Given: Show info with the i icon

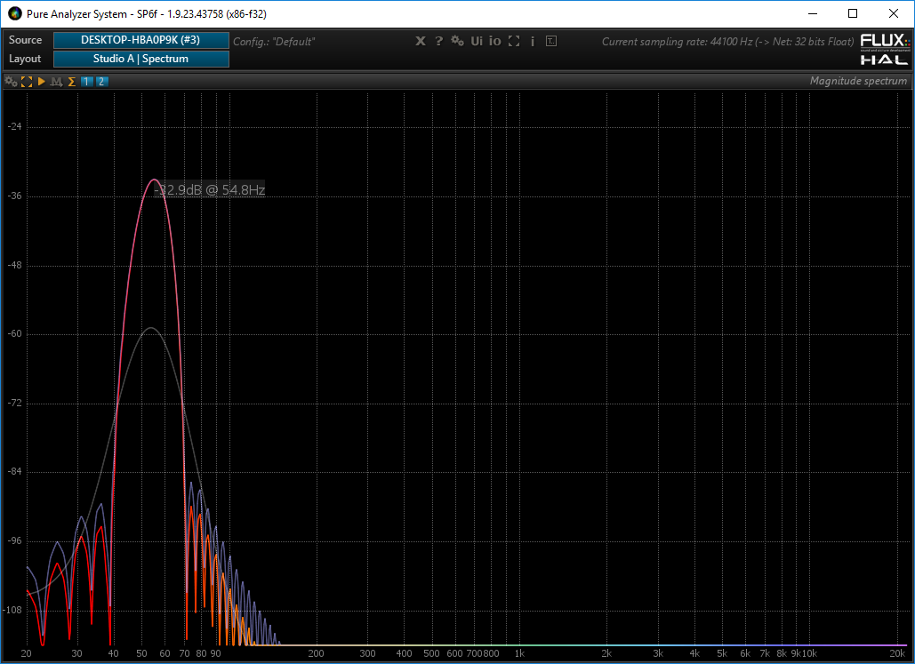Looking at the screenshot, I should coord(532,41).
